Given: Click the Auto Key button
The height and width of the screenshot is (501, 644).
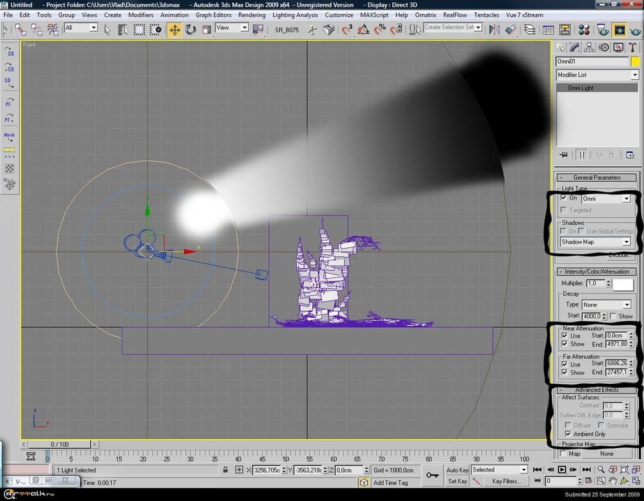Looking at the screenshot, I should click(457, 470).
